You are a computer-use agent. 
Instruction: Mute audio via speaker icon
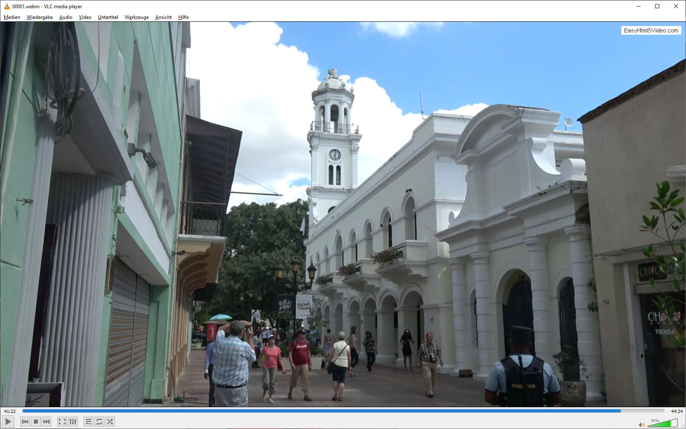[641, 424]
